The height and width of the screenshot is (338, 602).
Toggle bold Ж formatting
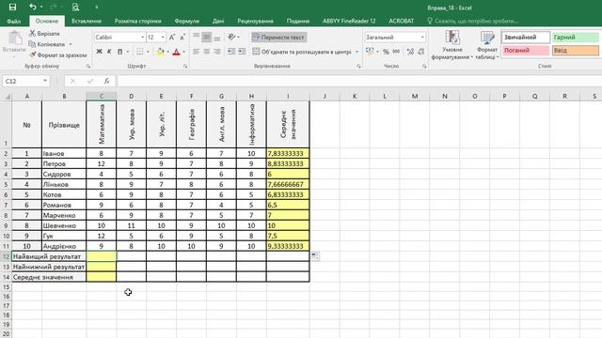pos(99,52)
